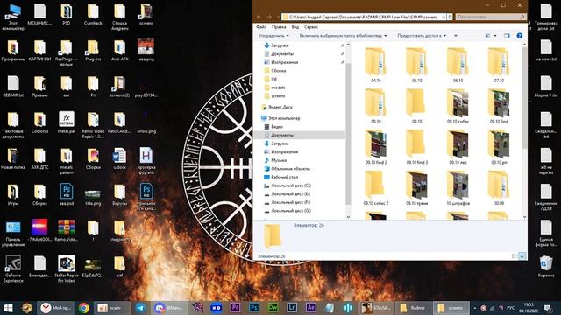Select the 09.10 find 3 folder
This screenshot has height=315, width=561.
[x=417, y=147]
